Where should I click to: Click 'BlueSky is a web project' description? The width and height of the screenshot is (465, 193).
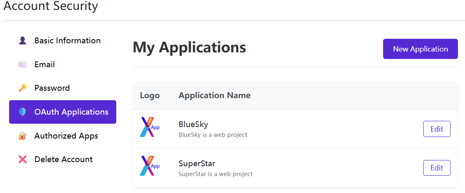click(213, 135)
